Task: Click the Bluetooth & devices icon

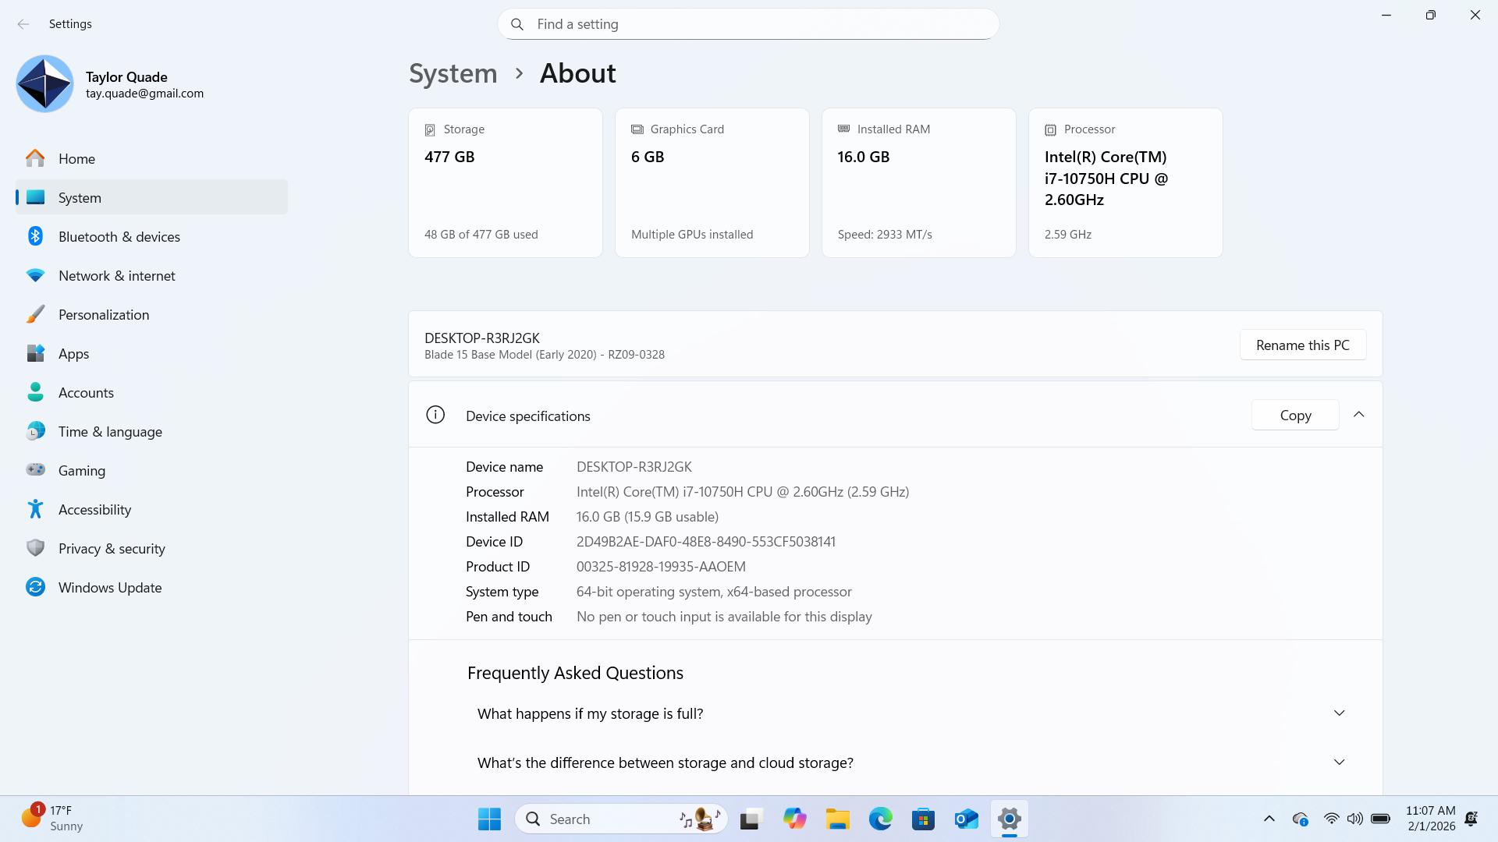Action: pos(35,236)
